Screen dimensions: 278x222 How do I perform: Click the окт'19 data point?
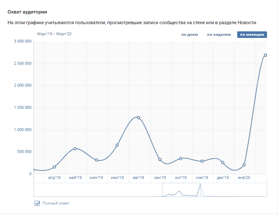click(x=181, y=158)
